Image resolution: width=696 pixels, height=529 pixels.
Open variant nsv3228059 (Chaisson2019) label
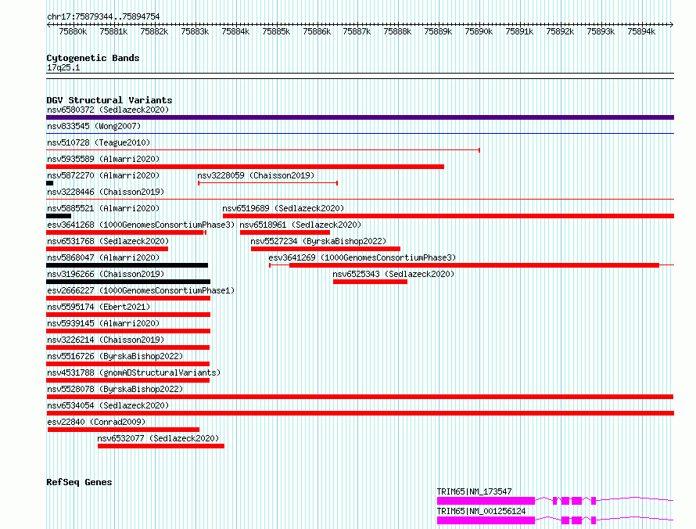click(x=256, y=175)
